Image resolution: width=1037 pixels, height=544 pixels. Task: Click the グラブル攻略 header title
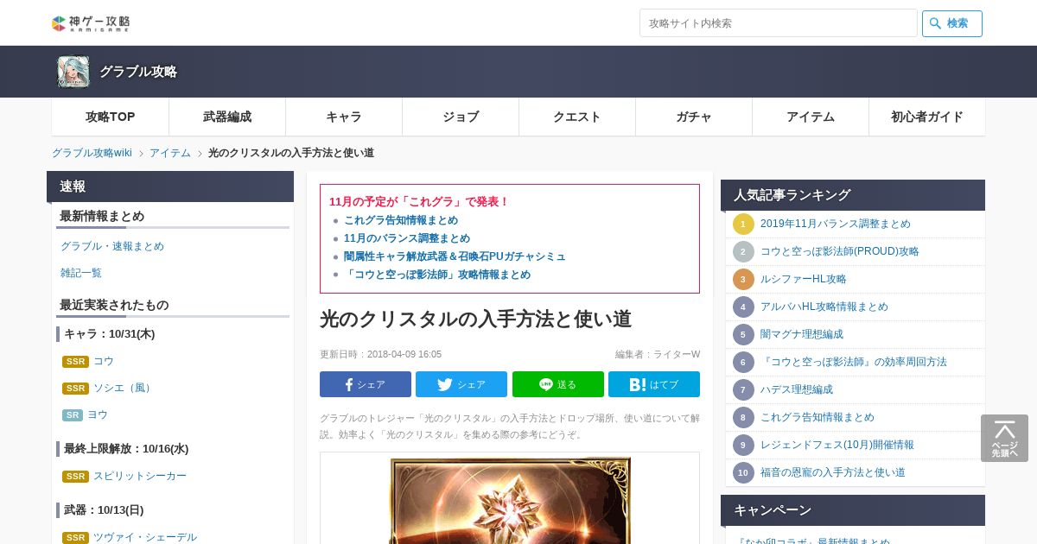click(x=138, y=72)
